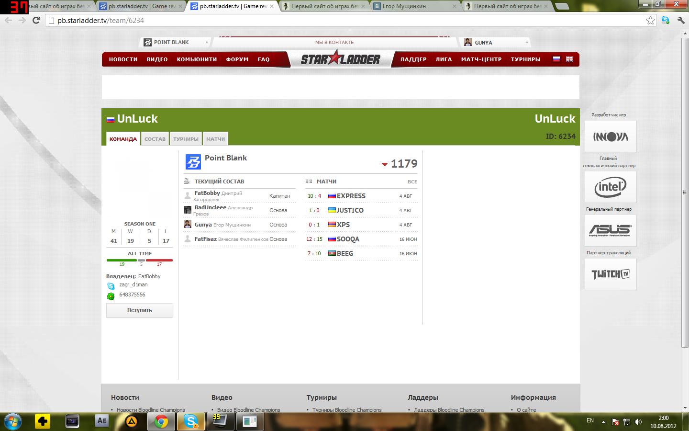The width and height of the screenshot is (689, 431).
Task: Click the browser back arrow
Action: (8, 21)
